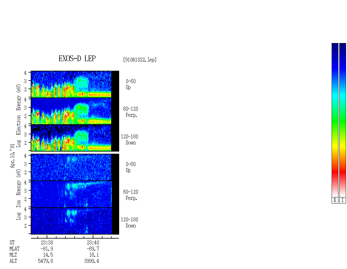Click the EXOS-D LEP plot title

coord(77,58)
